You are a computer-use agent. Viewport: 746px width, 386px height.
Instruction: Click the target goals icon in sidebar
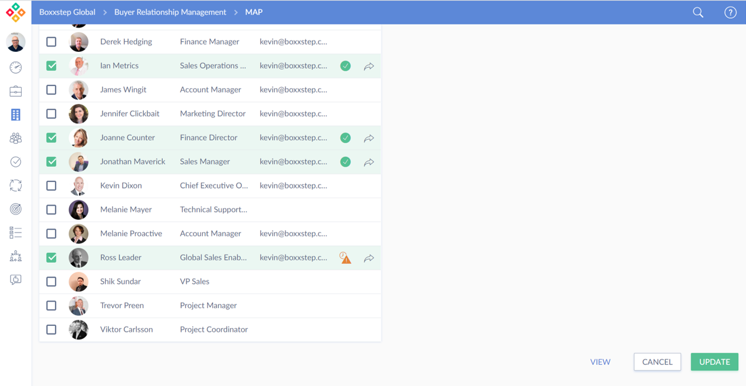pos(16,209)
